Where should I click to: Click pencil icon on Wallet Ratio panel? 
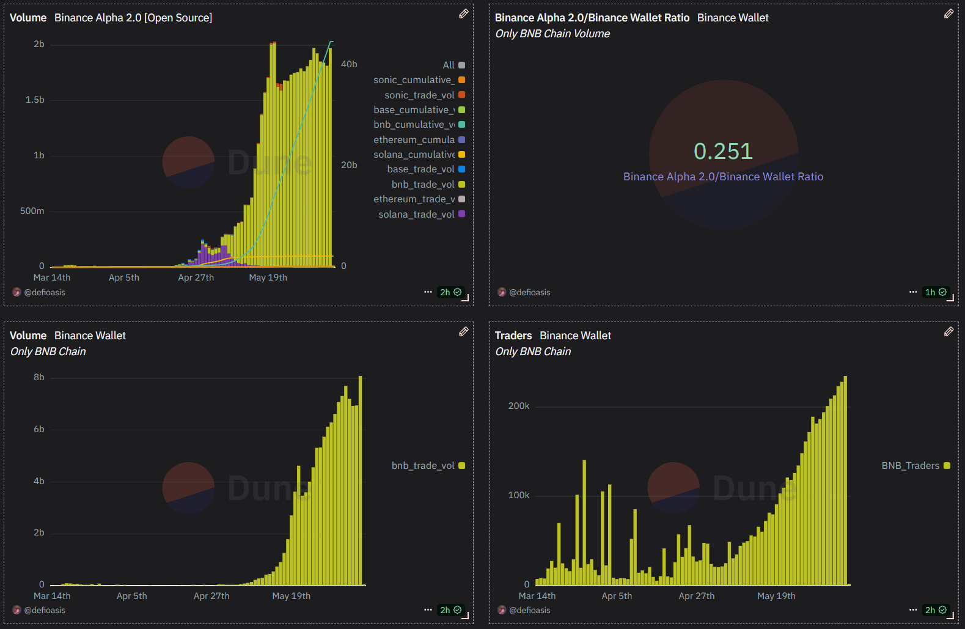tap(948, 13)
